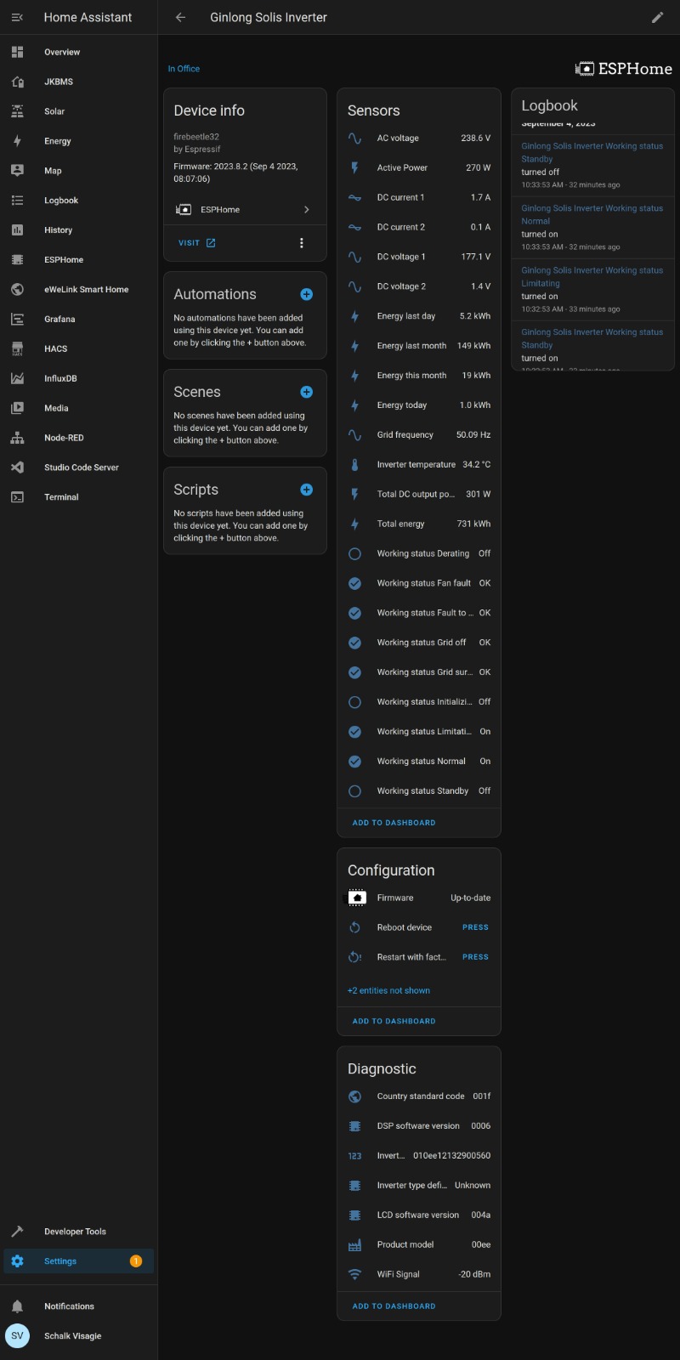Open DC current 1 sensor
Image resolution: width=680 pixels, height=1360 pixels.
(x=419, y=197)
